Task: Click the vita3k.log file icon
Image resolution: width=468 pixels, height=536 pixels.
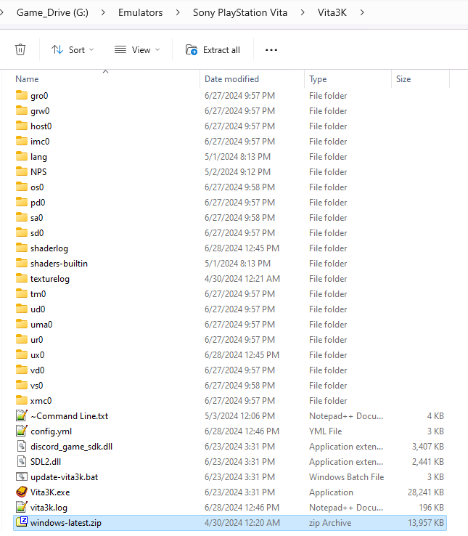Action: point(22,507)
